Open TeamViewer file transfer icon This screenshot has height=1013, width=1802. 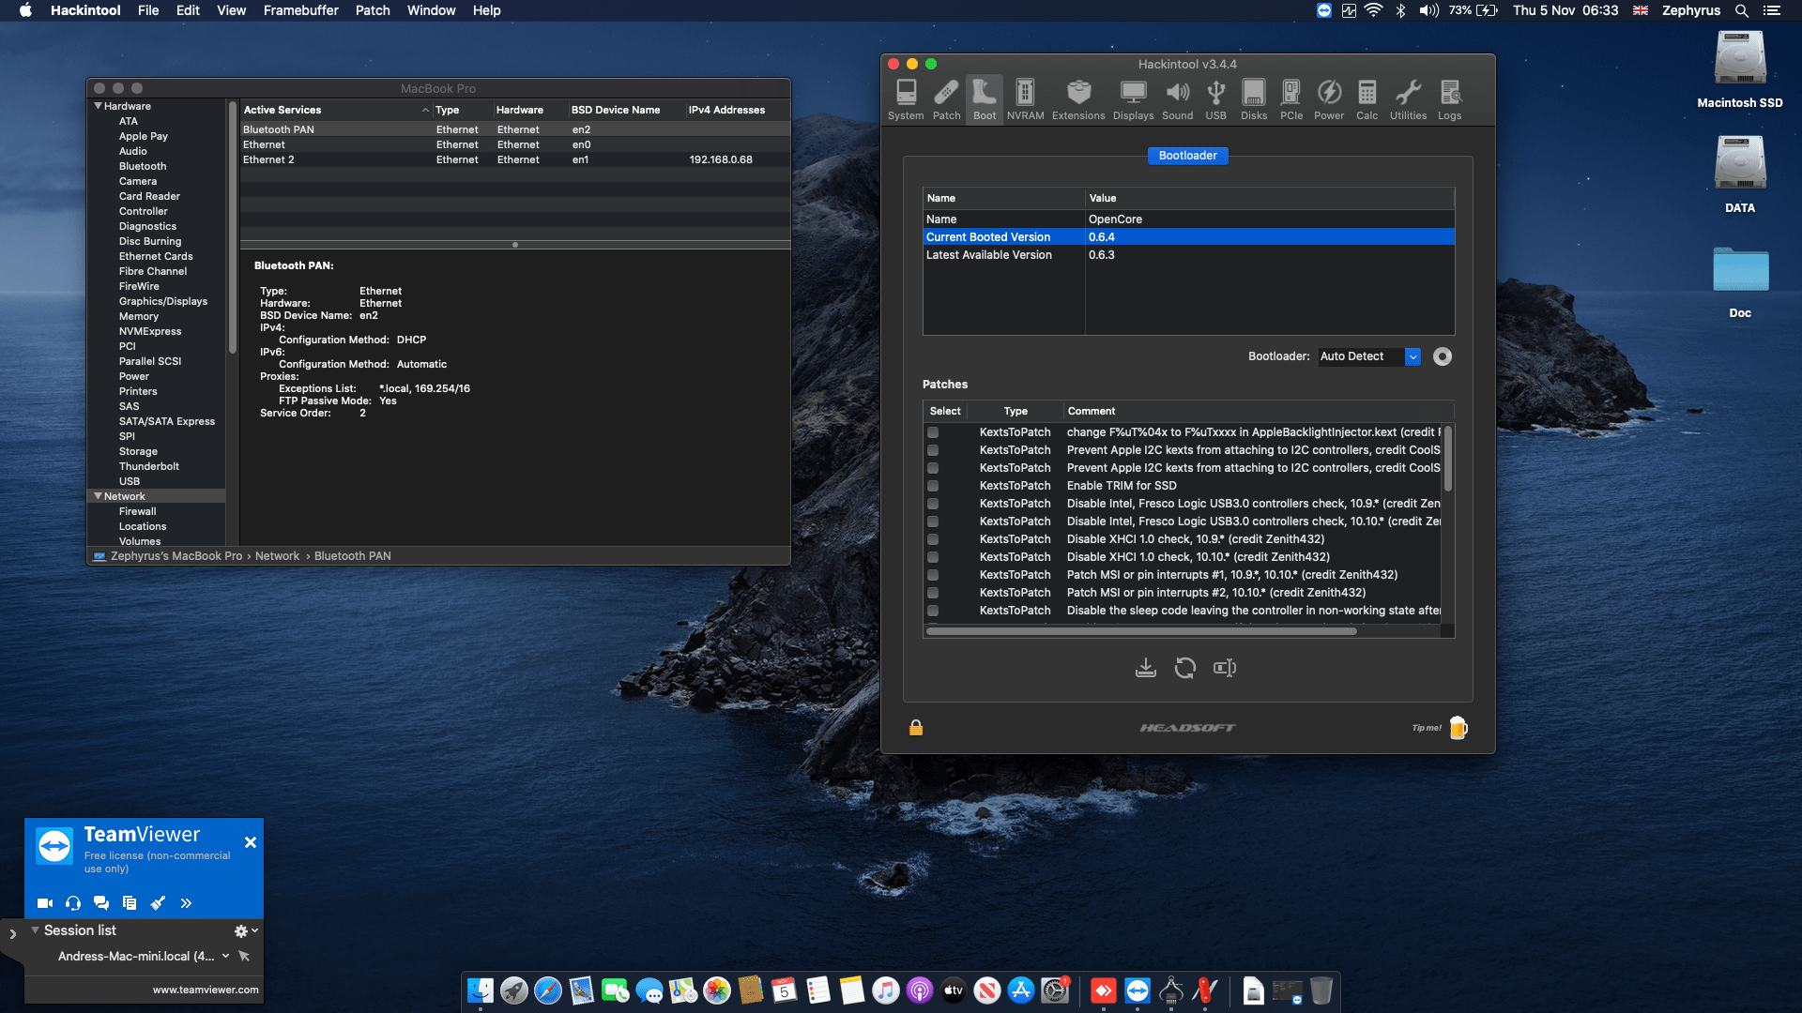point(130,903)
